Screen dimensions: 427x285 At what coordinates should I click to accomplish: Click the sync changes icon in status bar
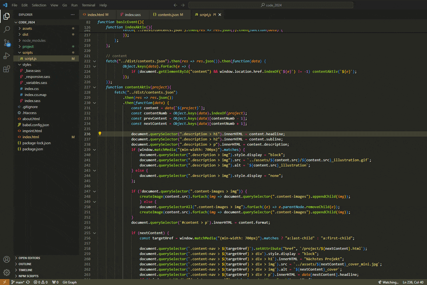[28, 282]
